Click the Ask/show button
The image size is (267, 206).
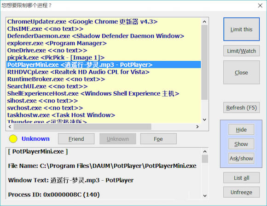[241, 158]
